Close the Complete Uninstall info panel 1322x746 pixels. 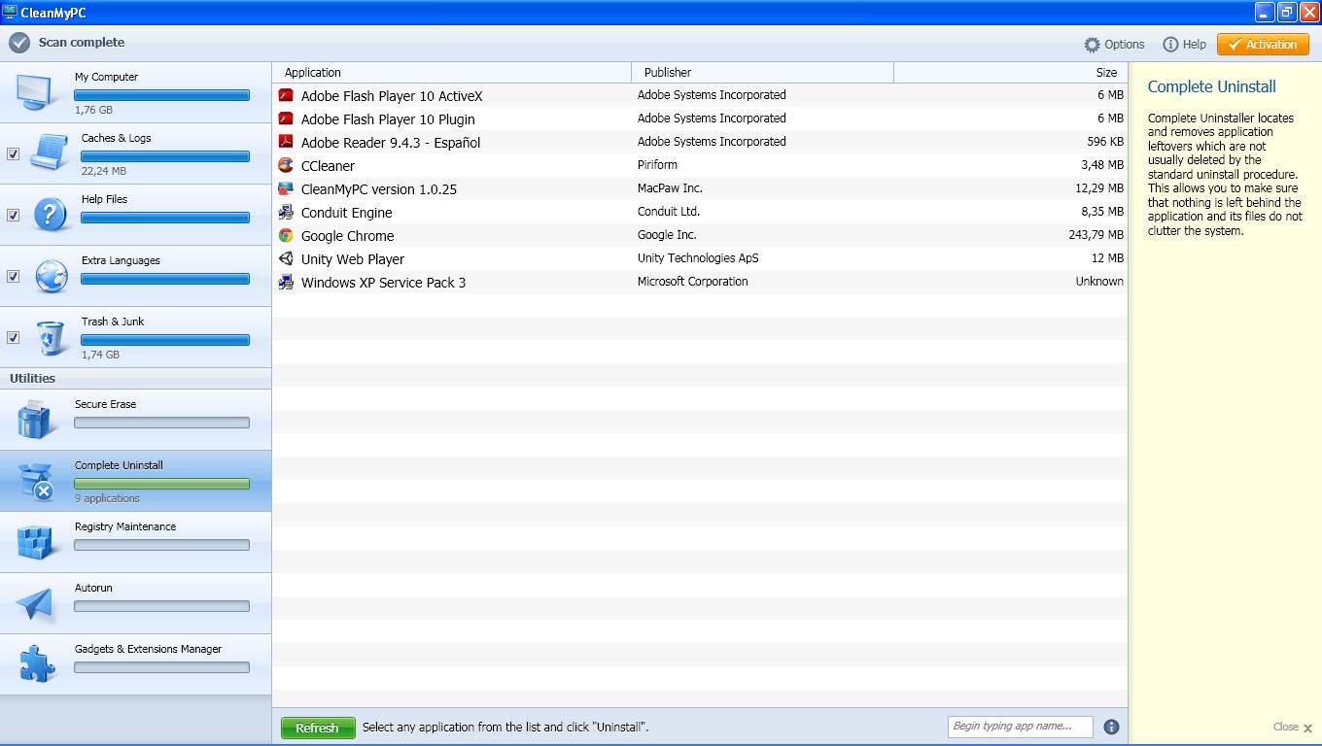(1293, 727)
